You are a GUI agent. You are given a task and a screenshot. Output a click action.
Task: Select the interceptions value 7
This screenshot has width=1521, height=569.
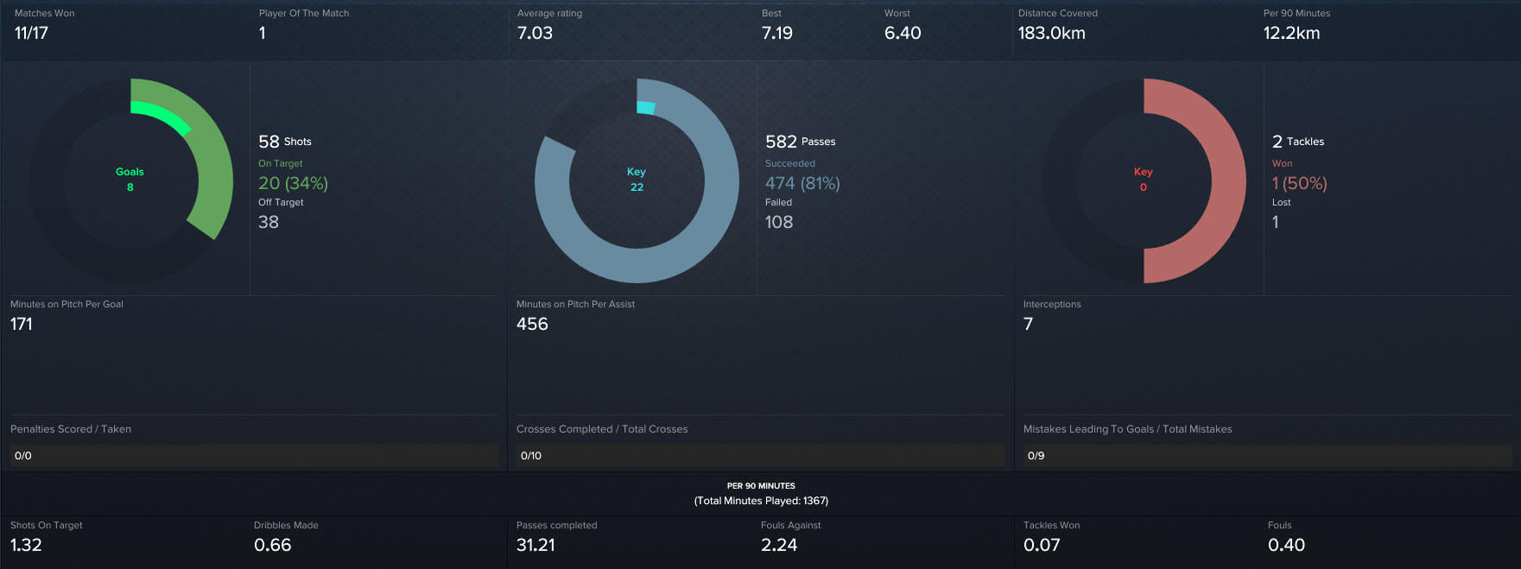1028,324
